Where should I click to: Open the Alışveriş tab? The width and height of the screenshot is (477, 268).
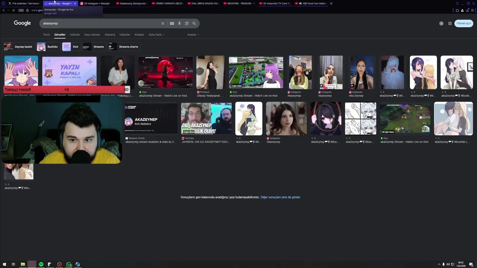pos(110,35)
